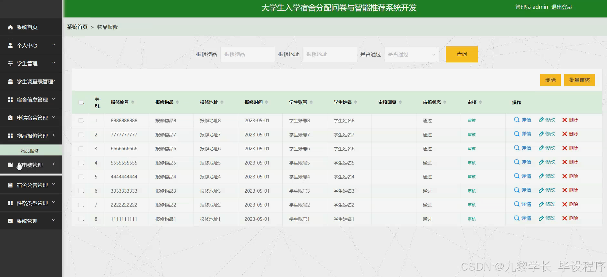The image size is (607, 277).
Task: Open 学生调查表管理 menu entry
Action: tap(31, 81)
